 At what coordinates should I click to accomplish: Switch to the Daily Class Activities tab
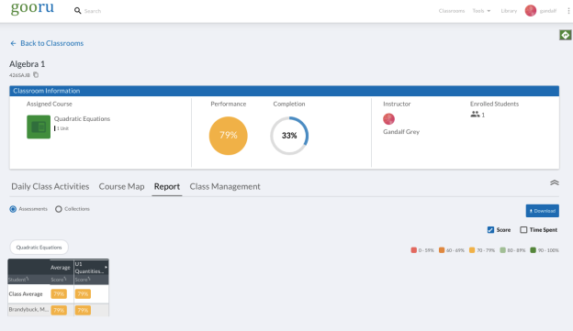51,186
